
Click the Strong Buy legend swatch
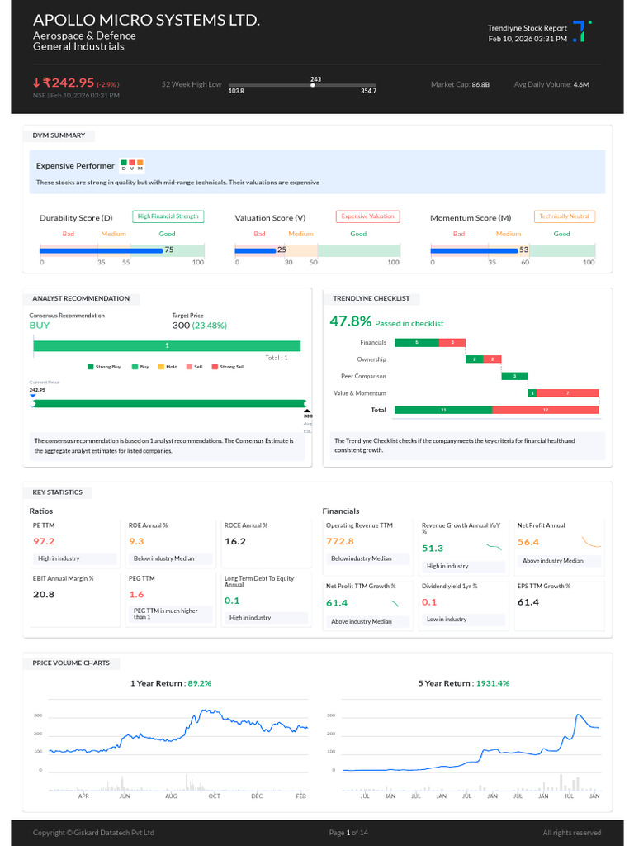[91, 367]
